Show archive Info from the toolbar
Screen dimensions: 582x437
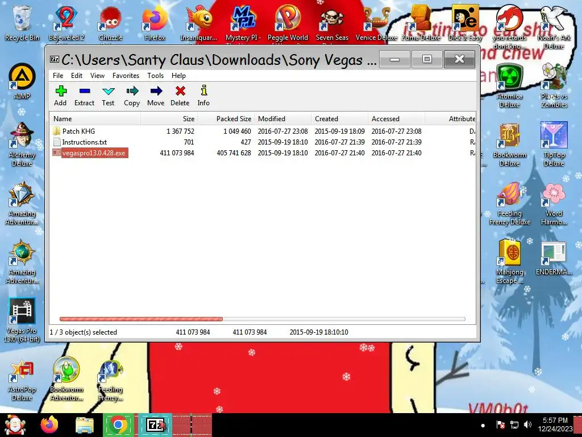pos(203,96)
